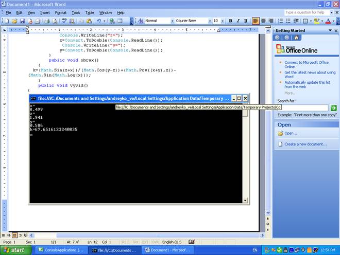The image size is (340, 255).
Task: Open Print Preview icon
Action: pos(55,21)
